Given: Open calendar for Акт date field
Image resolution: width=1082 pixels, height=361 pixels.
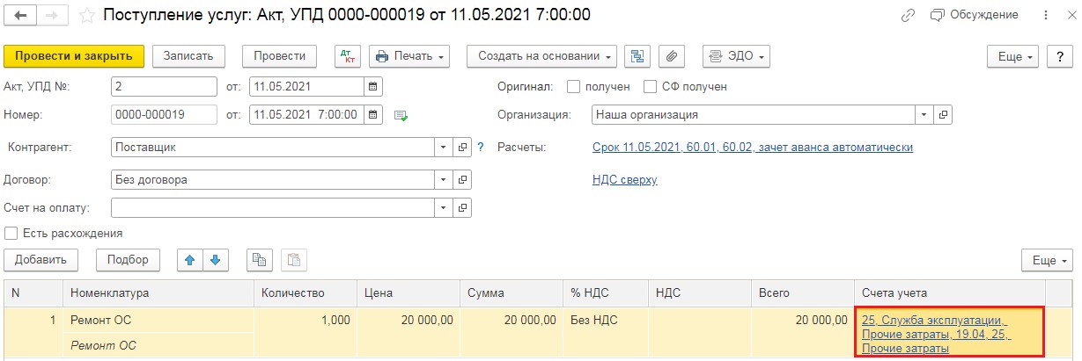Looking at the screenshot, I should click(x=373, y=87).
